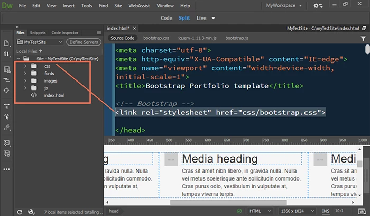Open the HTML document type dropdown
The height and width of the screenshot is (216, 370).
pos(259,211)
